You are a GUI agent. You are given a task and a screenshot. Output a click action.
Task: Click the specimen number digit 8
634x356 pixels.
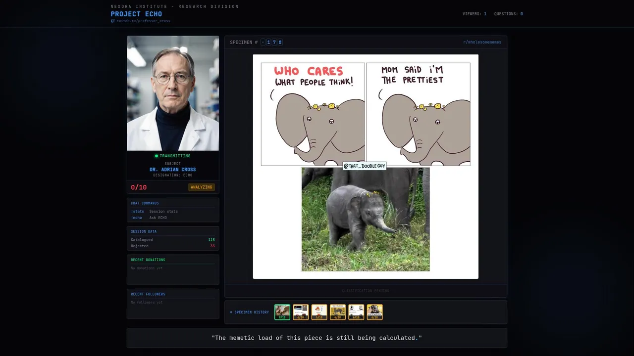pyautogui.click(x=280, y=43)
